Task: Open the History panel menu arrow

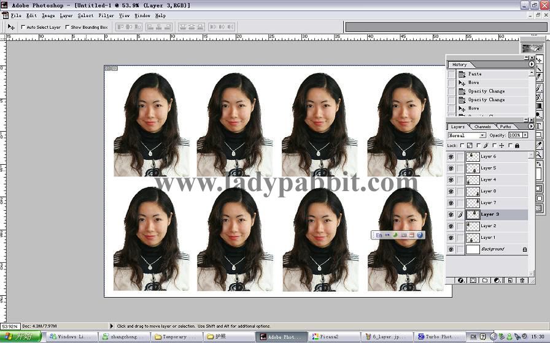Action: coord(532,64)
